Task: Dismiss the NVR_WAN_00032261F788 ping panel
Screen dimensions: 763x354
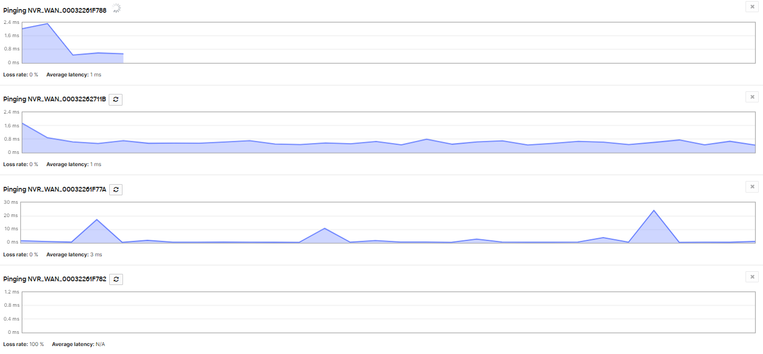Action: [752, 6]
